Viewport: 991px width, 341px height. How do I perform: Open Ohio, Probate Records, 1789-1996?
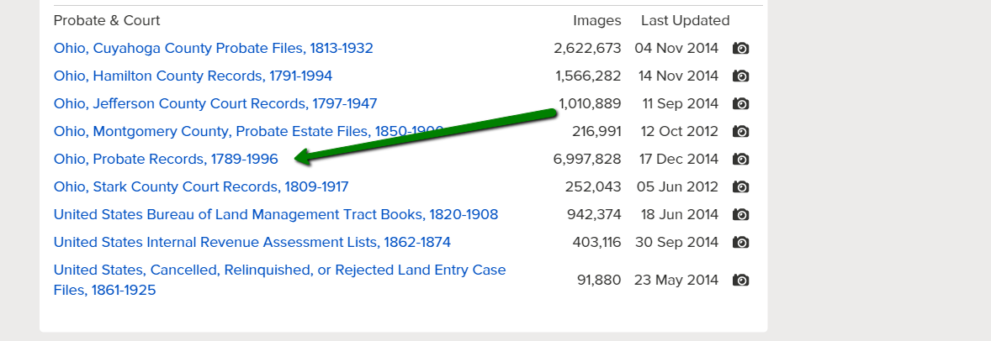click(166, 160)
